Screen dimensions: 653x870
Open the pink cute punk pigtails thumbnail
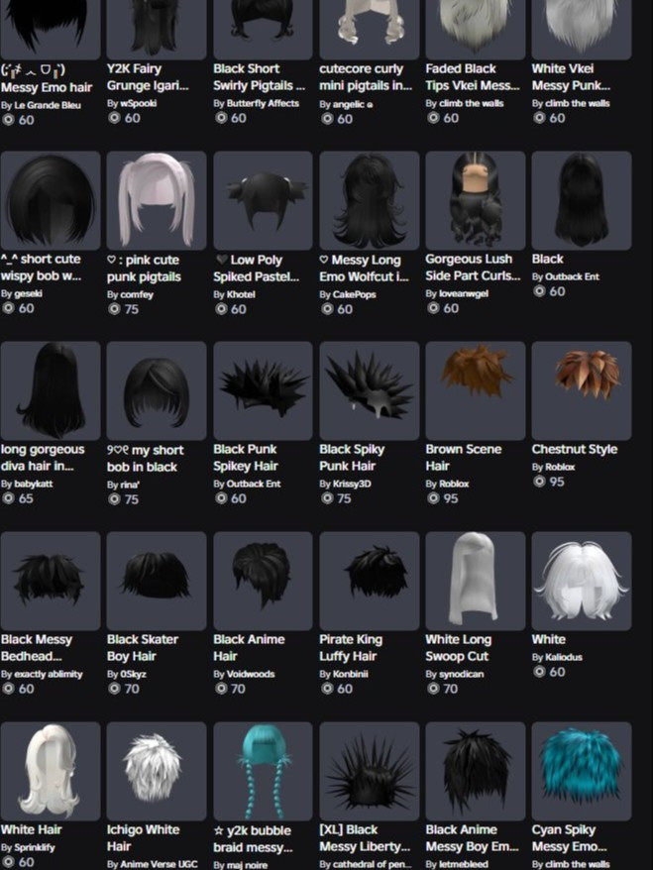[x=157, y=200]
